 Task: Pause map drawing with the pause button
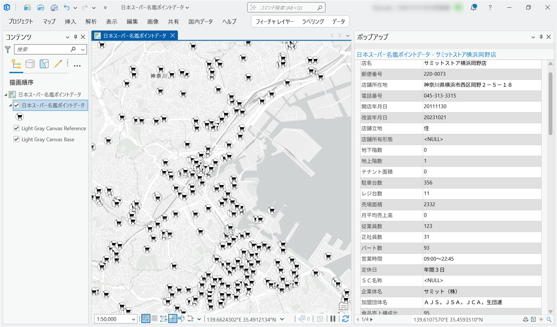point(333,319)
